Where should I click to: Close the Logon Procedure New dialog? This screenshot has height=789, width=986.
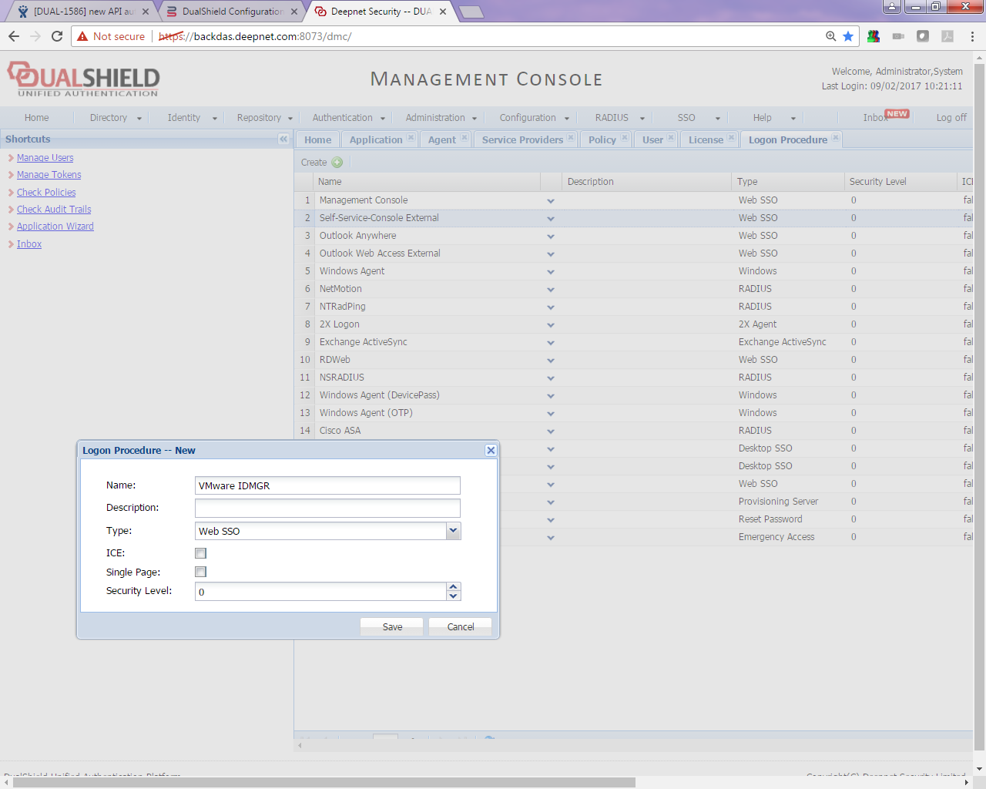click(491, 451)
